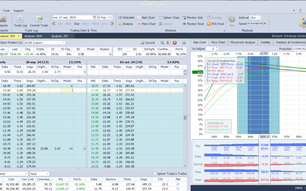Image resolution: width=306 pixels, height=191 pixels.
Task: Open the RSS Feed window
Action: [x=215, y=24]
